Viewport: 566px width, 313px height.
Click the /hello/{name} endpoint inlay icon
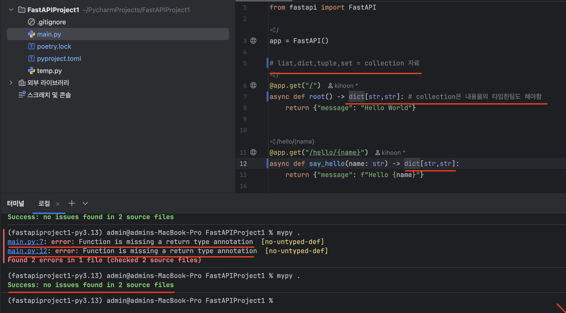click(x=273, y=141)
